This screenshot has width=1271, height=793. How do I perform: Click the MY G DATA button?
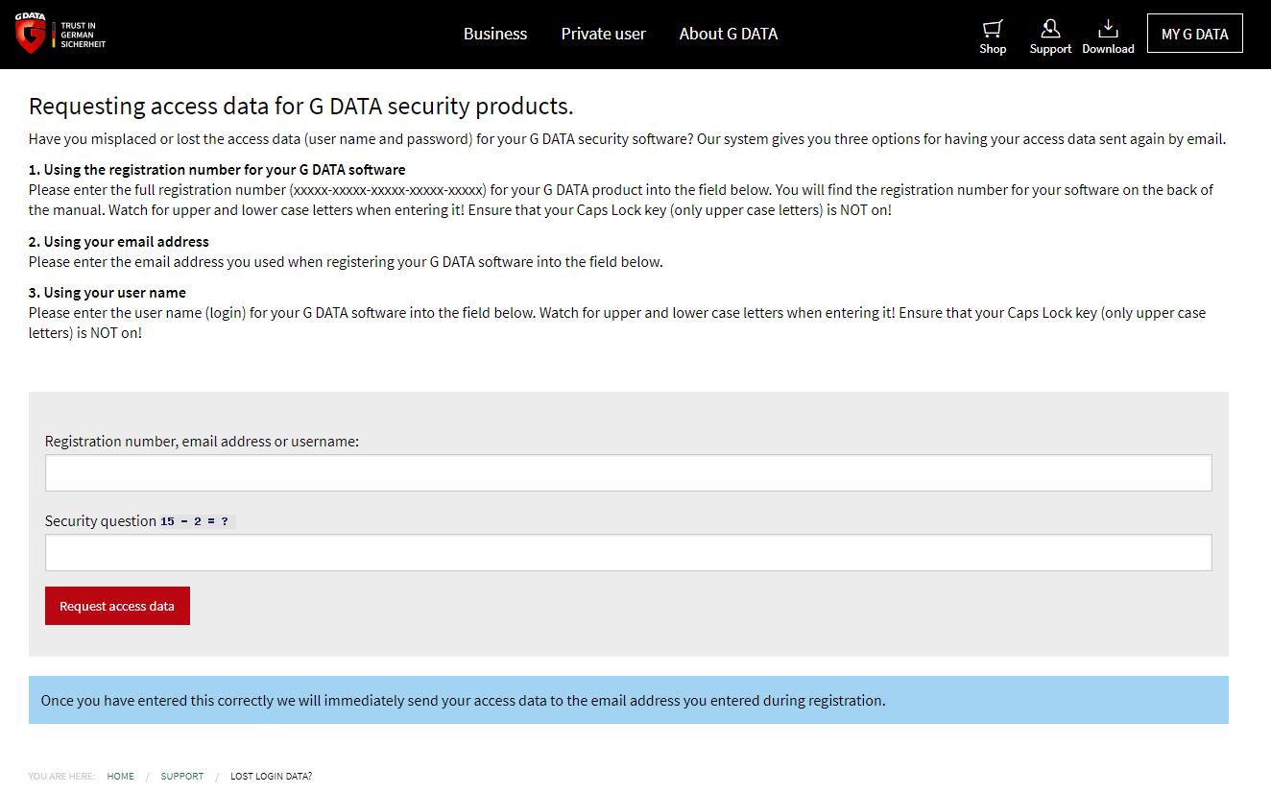[1195, 34]
